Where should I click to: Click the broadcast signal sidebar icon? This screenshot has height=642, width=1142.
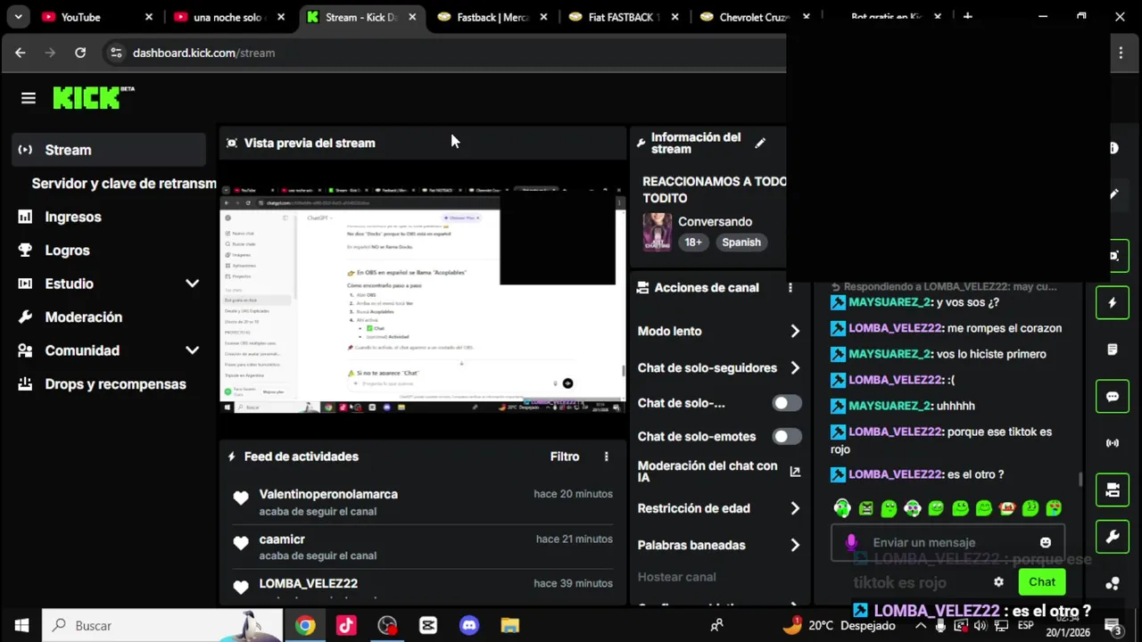tap(1113, 443)
